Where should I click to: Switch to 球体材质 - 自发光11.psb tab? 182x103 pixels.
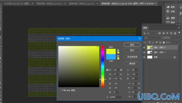point(82,4)
